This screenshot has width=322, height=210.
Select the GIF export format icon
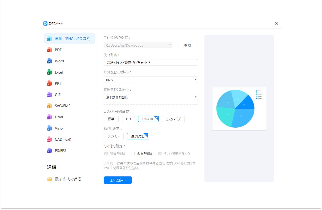point(49,94)
